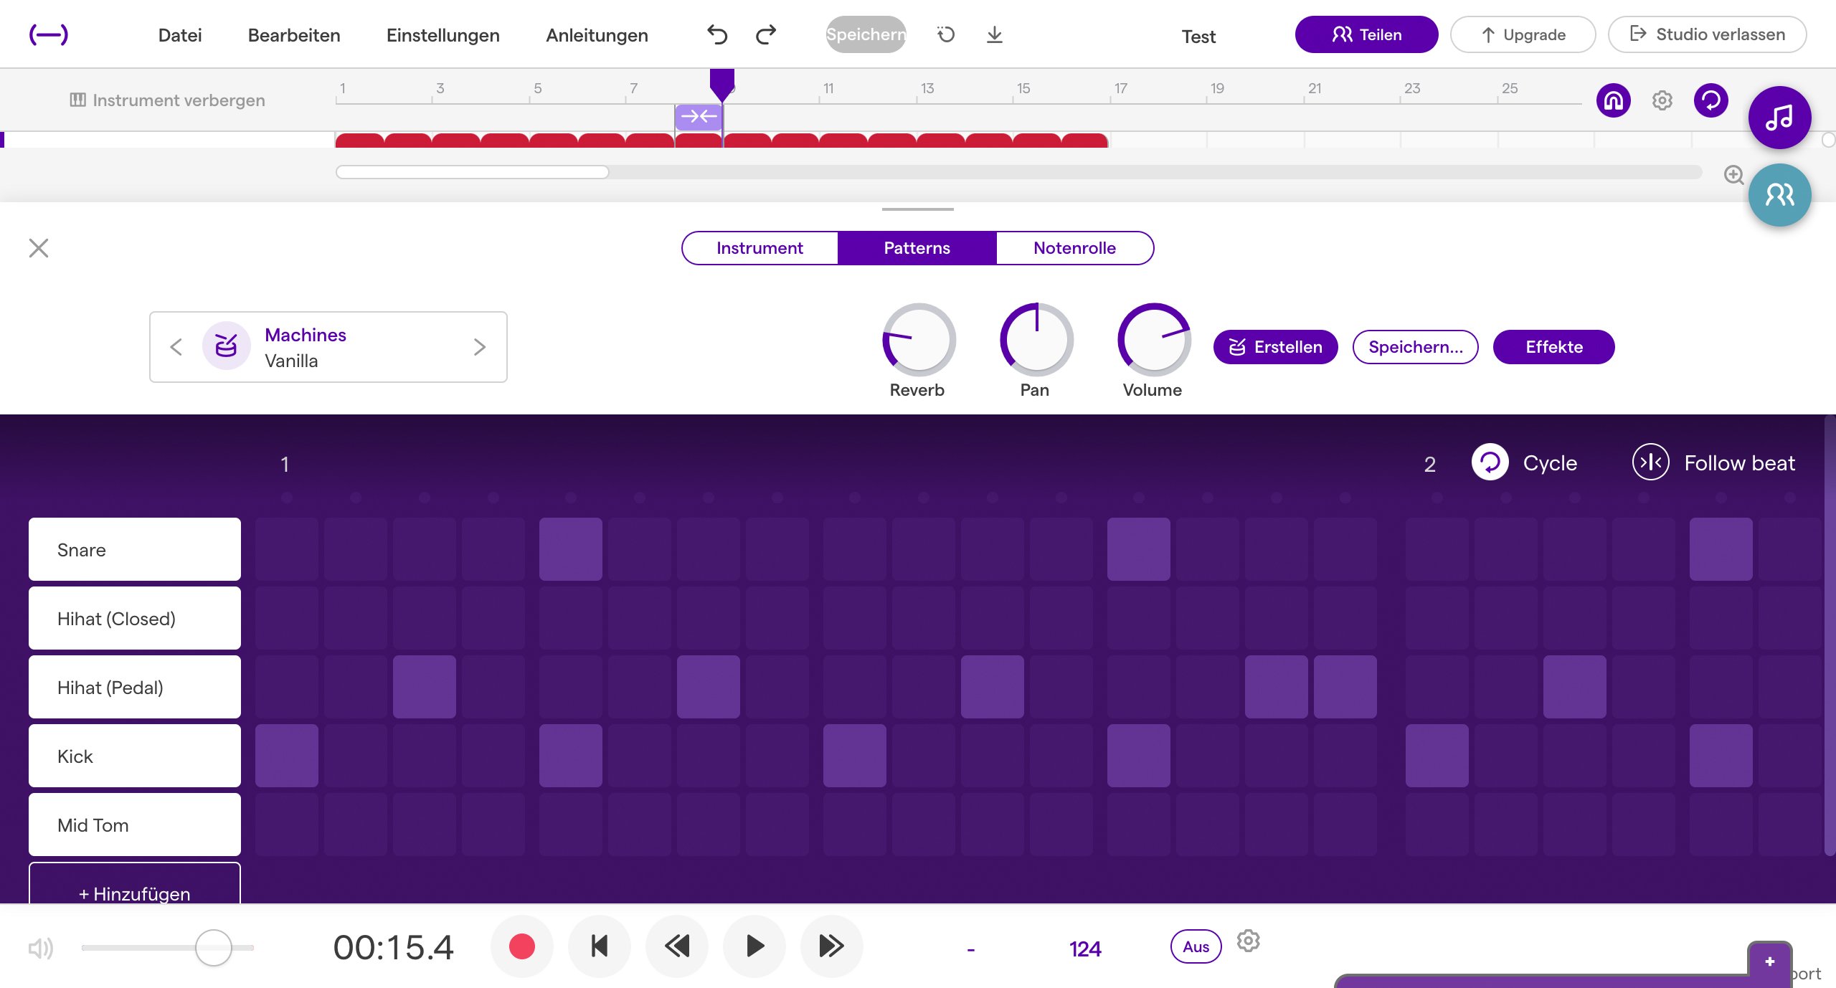Click the redo arrow icon

tap(766, 34)
